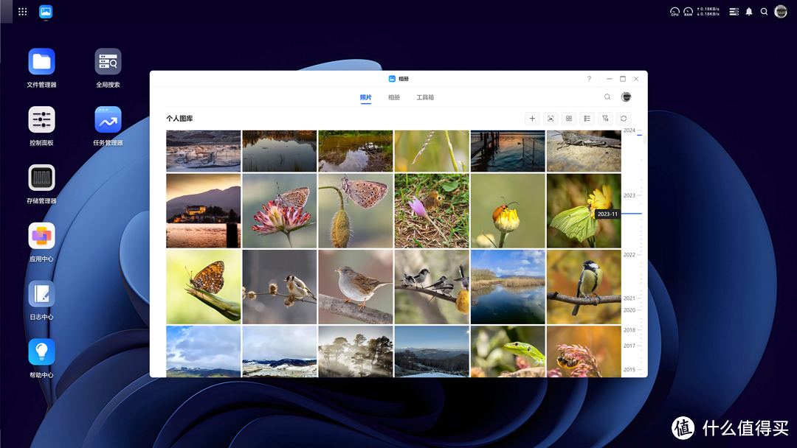Open the account avatar inside 相册 window
Image resolution: width=797 pixels, height=448 pixels.
tap(627, 97)
